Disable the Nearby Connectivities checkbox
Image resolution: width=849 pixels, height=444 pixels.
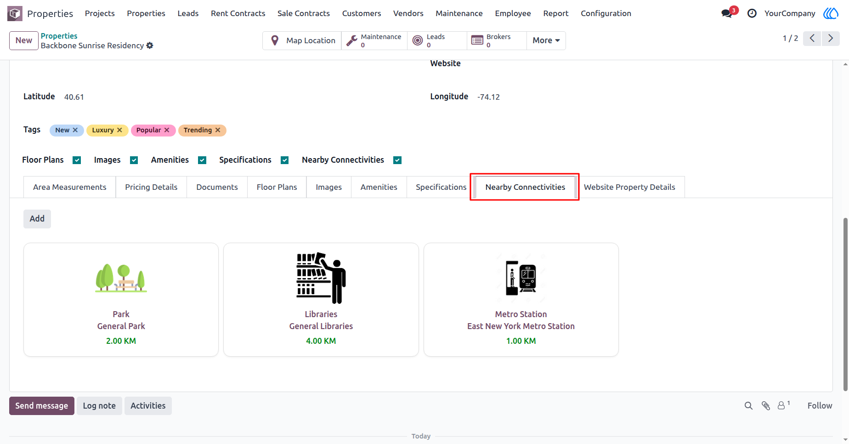click(397, 160)
